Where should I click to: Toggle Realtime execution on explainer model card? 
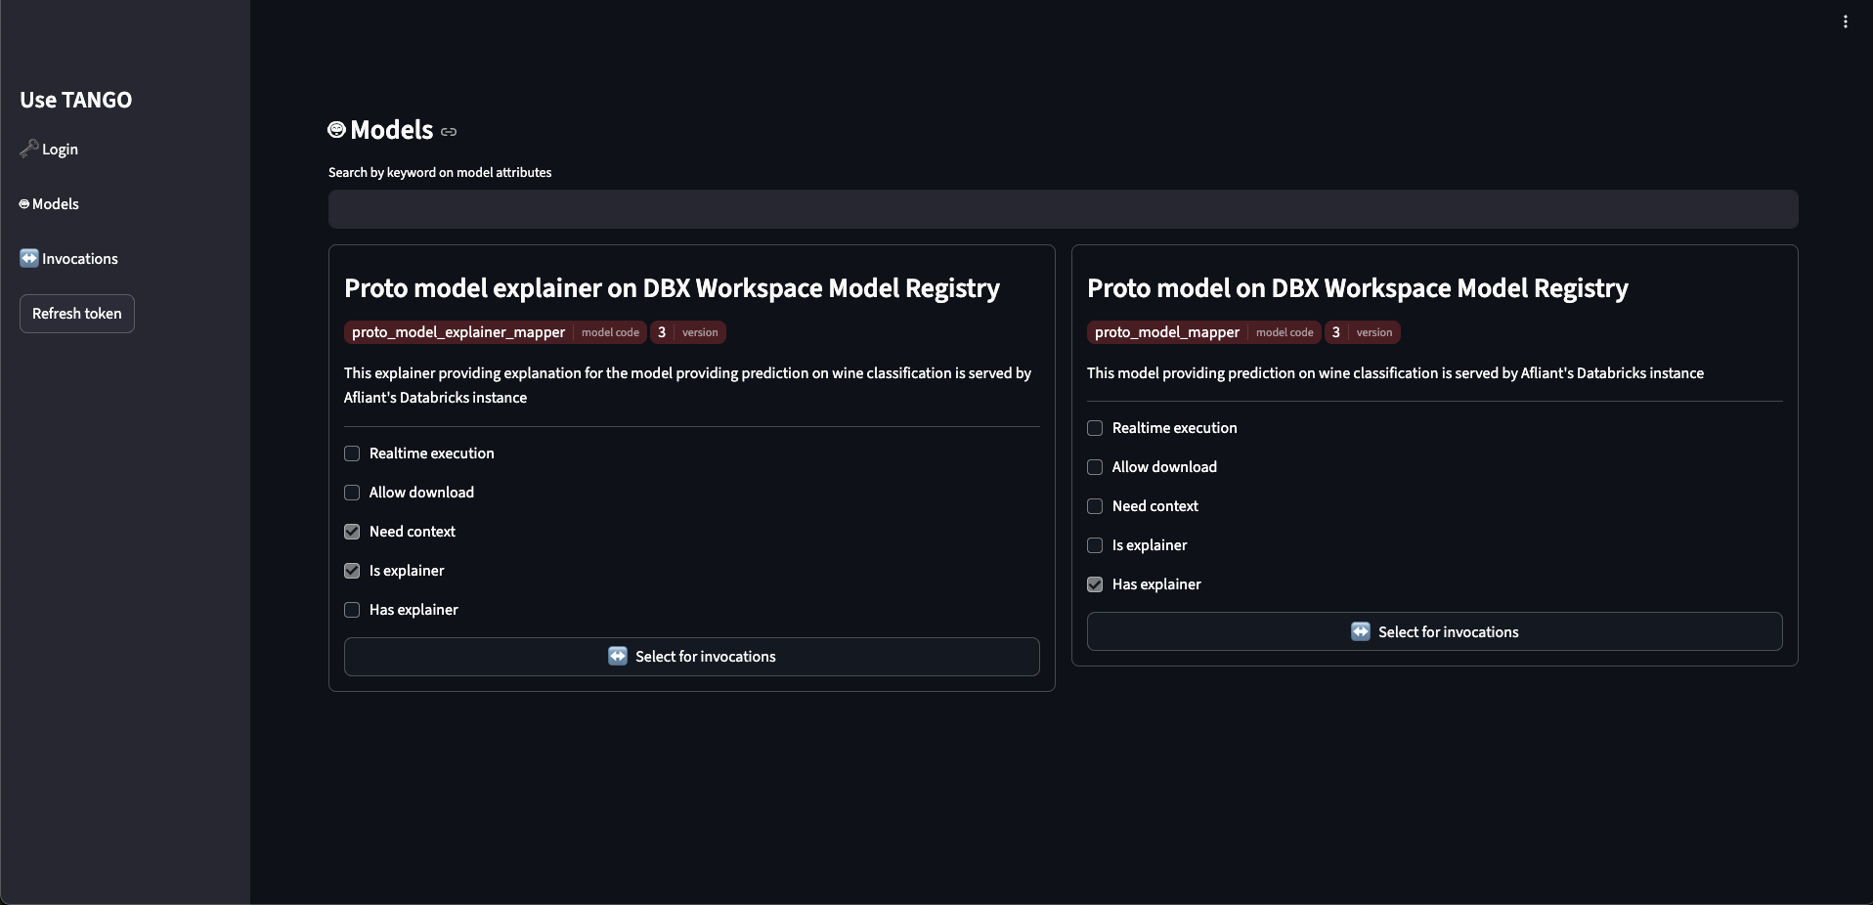click(352, 453)
